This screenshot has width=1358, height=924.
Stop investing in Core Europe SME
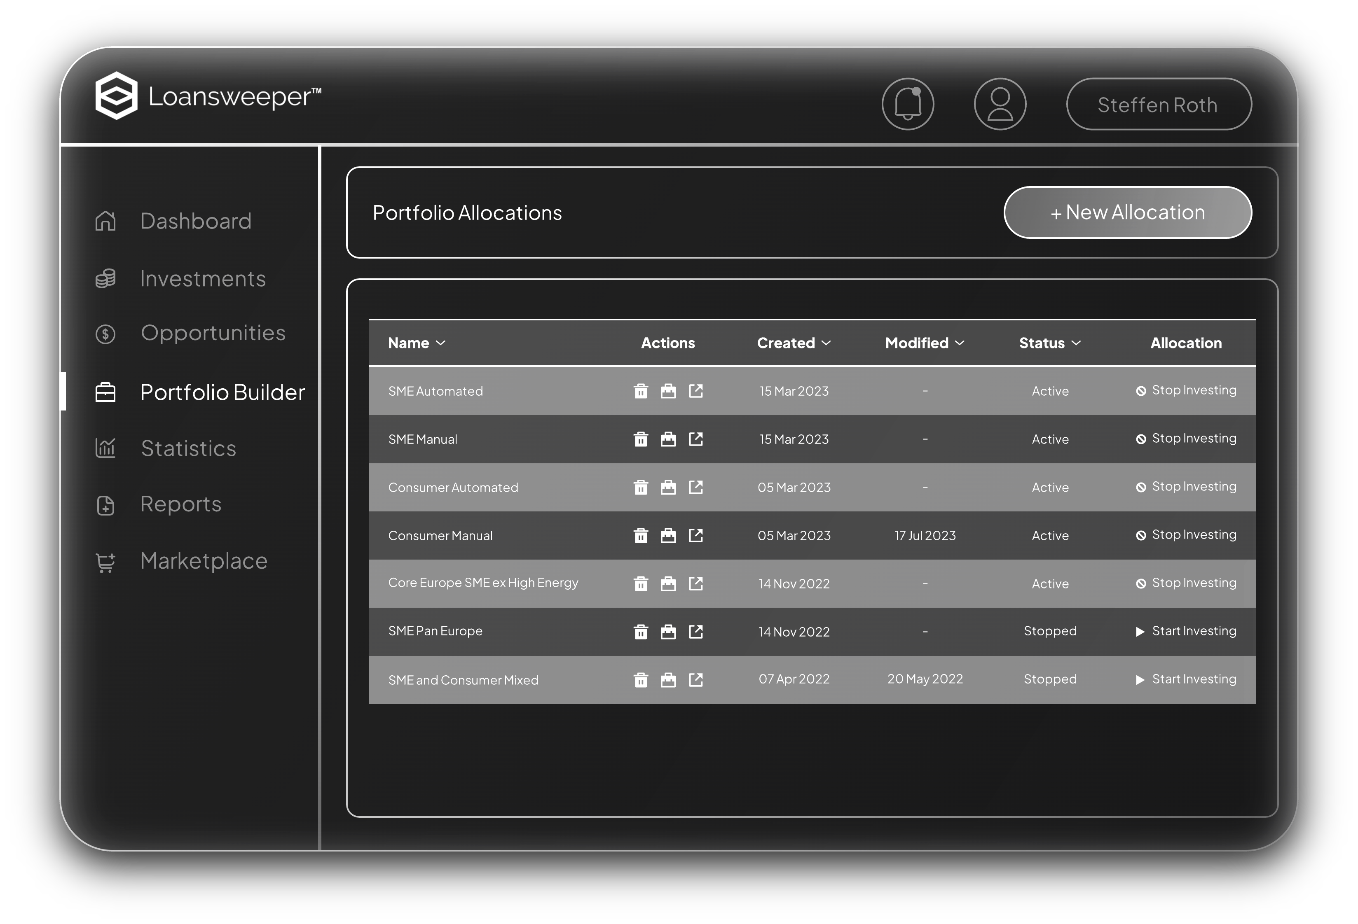tap(1186, 583)
